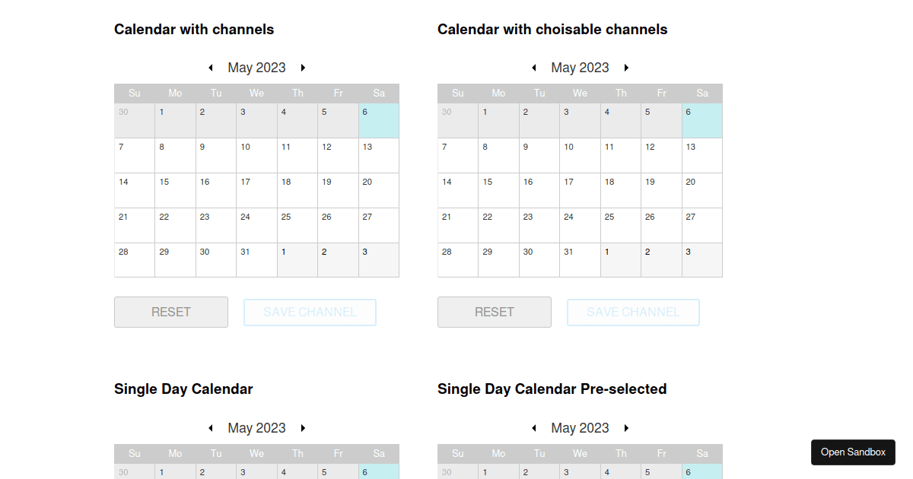Select May 21 in Calendar with channels

coord(135,225)
